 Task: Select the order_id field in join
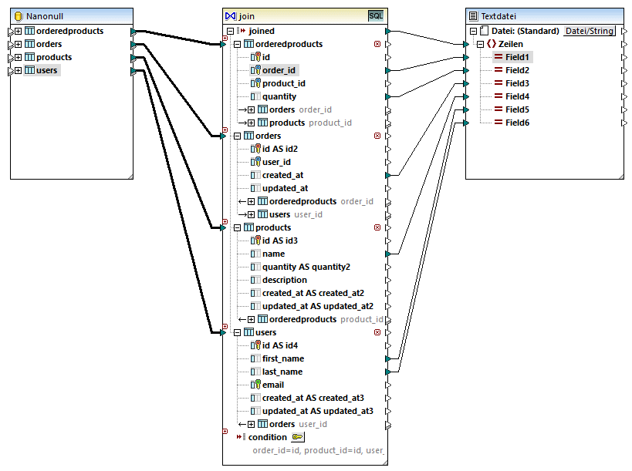pyautogui.click(x=279, y=71)
